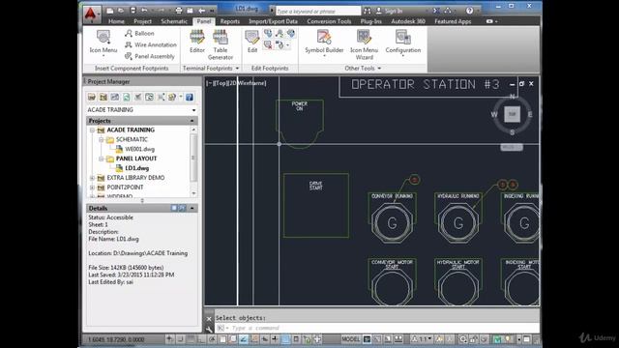
Task: Click Project Manager help icon
Action: coord(190,97)
